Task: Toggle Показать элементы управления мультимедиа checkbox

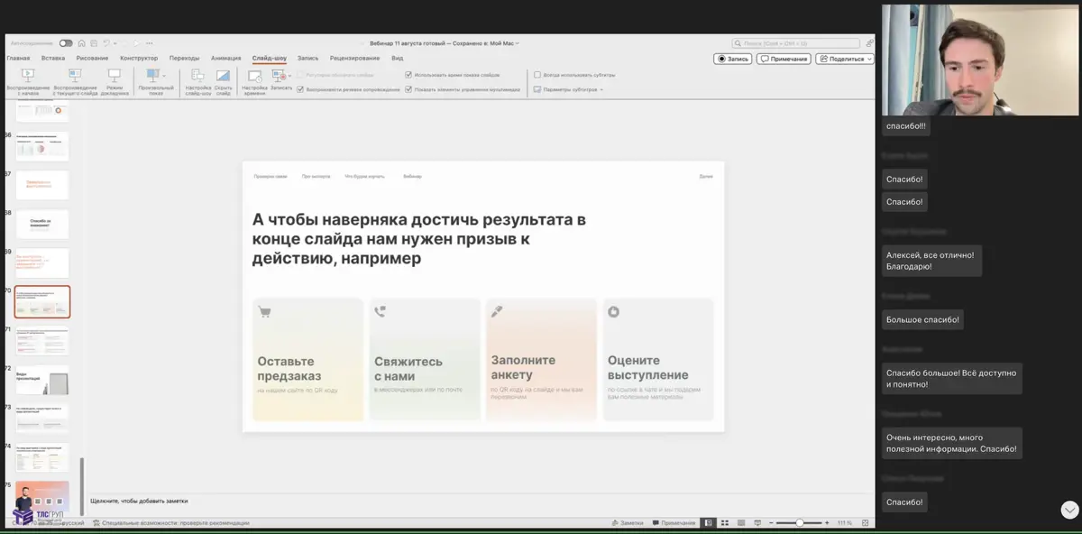Action: [x=408, y=89]
